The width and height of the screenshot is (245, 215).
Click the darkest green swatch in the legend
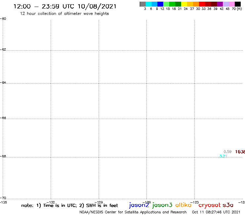(178, 4)
